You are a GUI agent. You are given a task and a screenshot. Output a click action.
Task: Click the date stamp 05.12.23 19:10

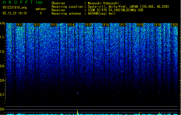(x=15, y=13)
